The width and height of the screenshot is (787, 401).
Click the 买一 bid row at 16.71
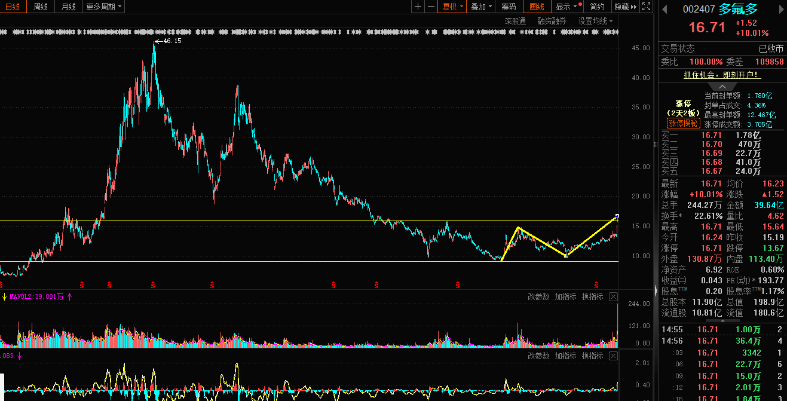[x=722, y=135]
